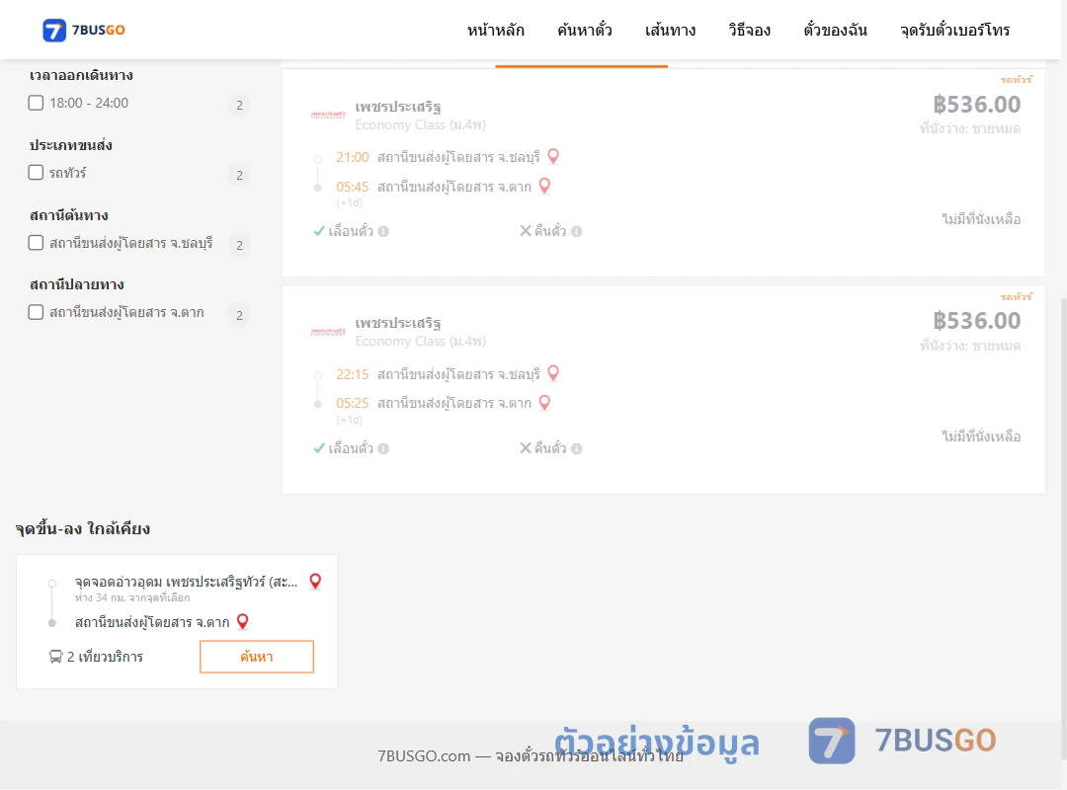
Task: Click ห่าง 34 กม. จากจุดที่เลือก distance note
Action: [132, 597]
